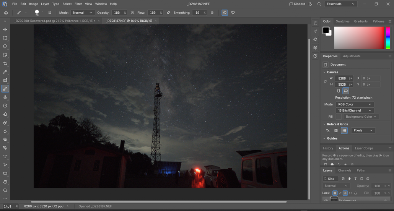Screen dimensions: 394x211
Task: Select the Hand tool
Action: pyautogui.click(x=5, y=182)
